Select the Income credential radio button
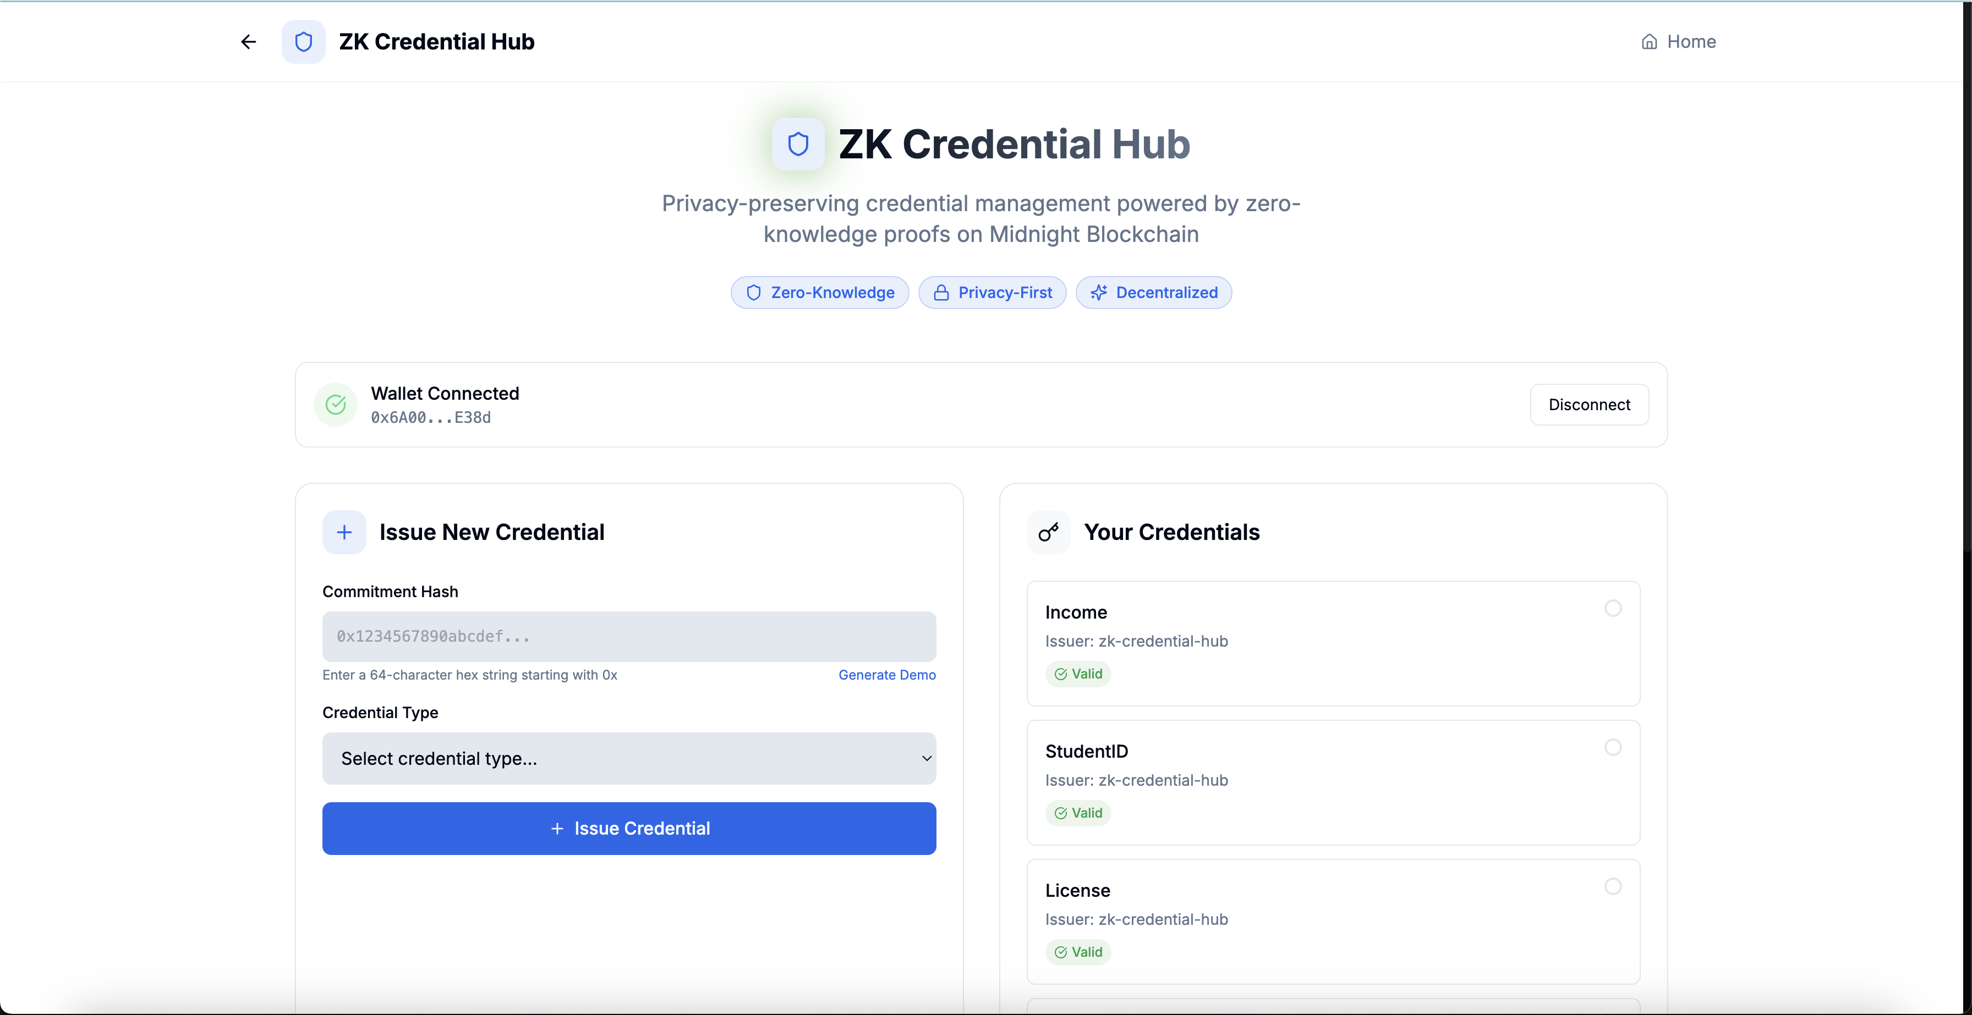Image resolution: width=1972 pixels, height=1015 pixels. (x=1612, y=608)
